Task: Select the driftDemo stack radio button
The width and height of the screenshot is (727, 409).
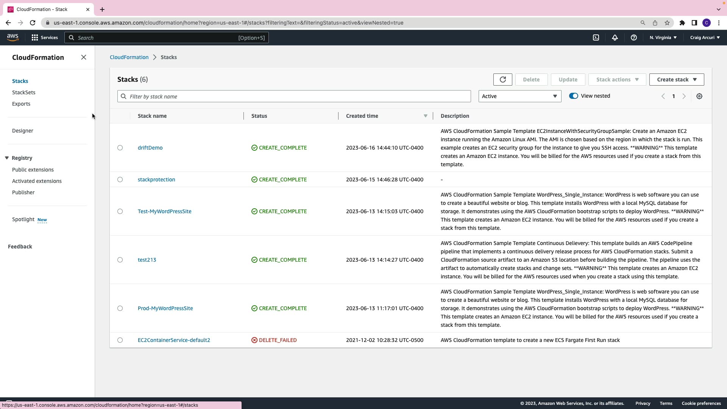Action: point(120,148)
